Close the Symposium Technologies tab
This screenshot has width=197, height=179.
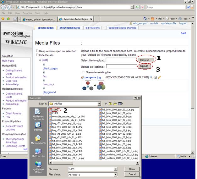91,19
